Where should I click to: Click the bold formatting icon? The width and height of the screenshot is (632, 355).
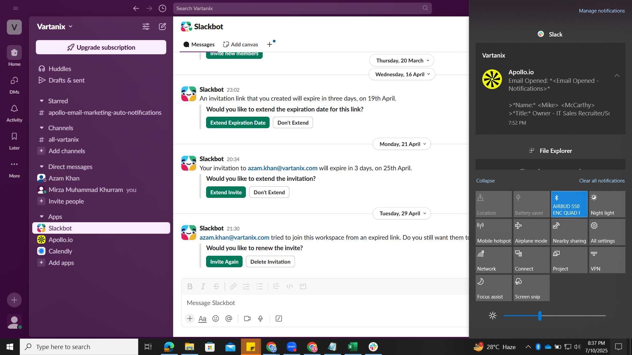tap(190, 286)
